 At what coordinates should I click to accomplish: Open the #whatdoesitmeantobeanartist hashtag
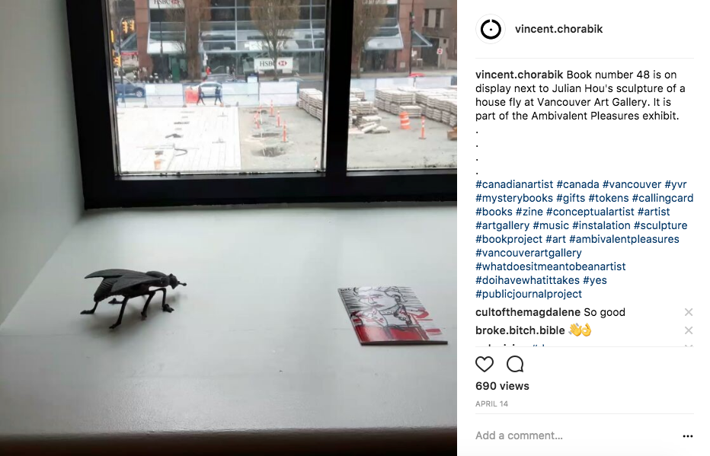(x=550, y=266)
